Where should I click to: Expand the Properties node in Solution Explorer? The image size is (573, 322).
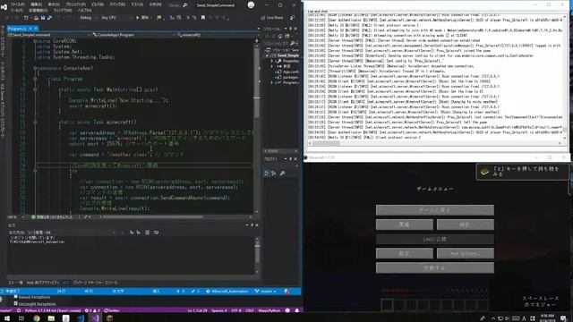272,61
